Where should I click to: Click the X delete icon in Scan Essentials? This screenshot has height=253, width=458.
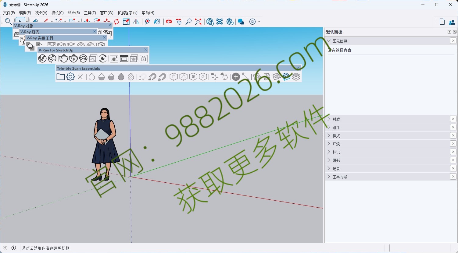[x=80, y=77]
